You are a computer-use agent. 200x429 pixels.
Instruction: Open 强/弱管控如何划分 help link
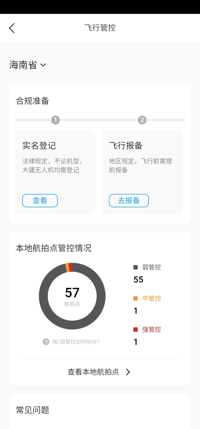tap(76, 341)
